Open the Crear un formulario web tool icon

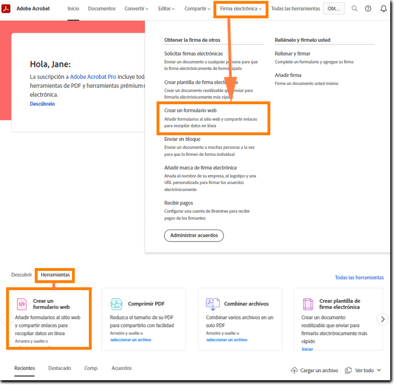coord(21,303)
